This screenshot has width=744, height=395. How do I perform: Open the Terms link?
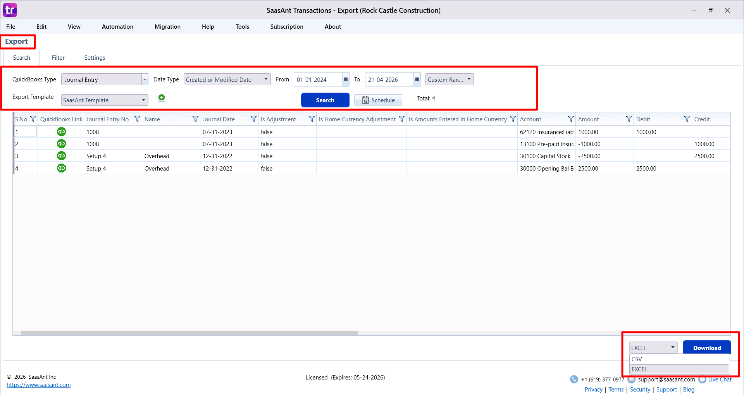616,390
